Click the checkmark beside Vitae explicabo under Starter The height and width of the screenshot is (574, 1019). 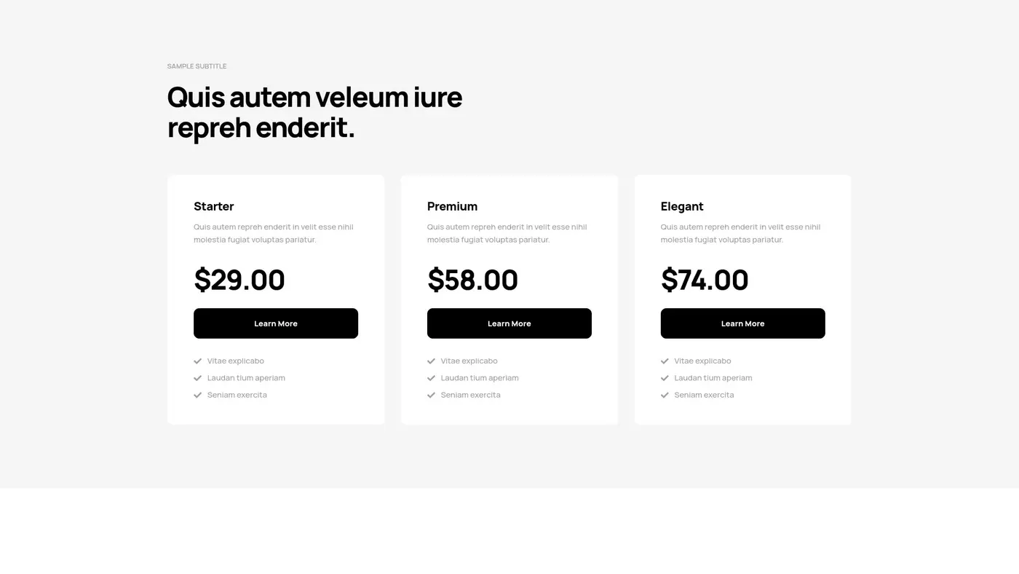point(197,361)
